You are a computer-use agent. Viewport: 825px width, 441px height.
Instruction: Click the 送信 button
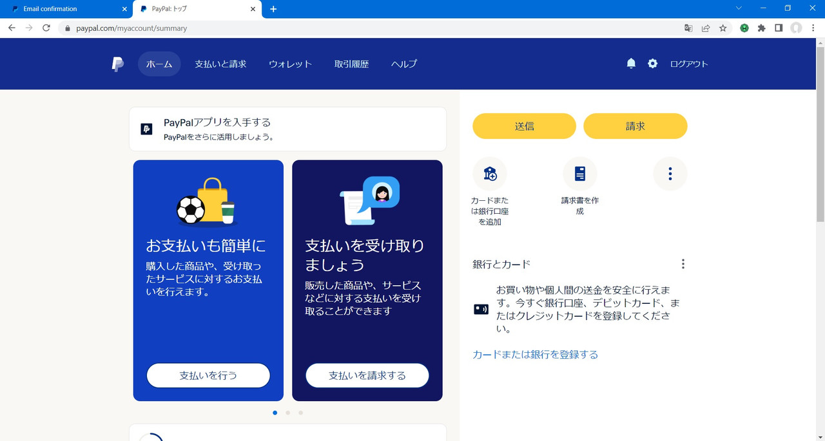[x=524, y=126]
